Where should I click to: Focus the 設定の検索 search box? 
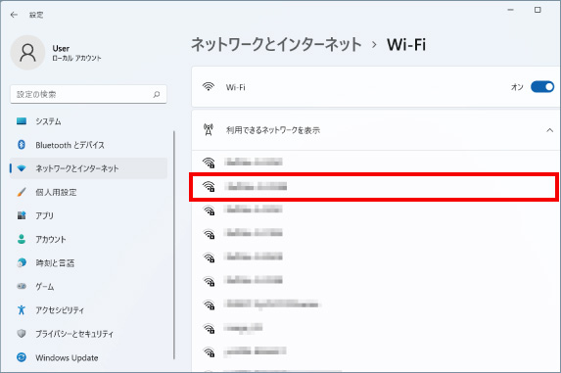[88, 94]
